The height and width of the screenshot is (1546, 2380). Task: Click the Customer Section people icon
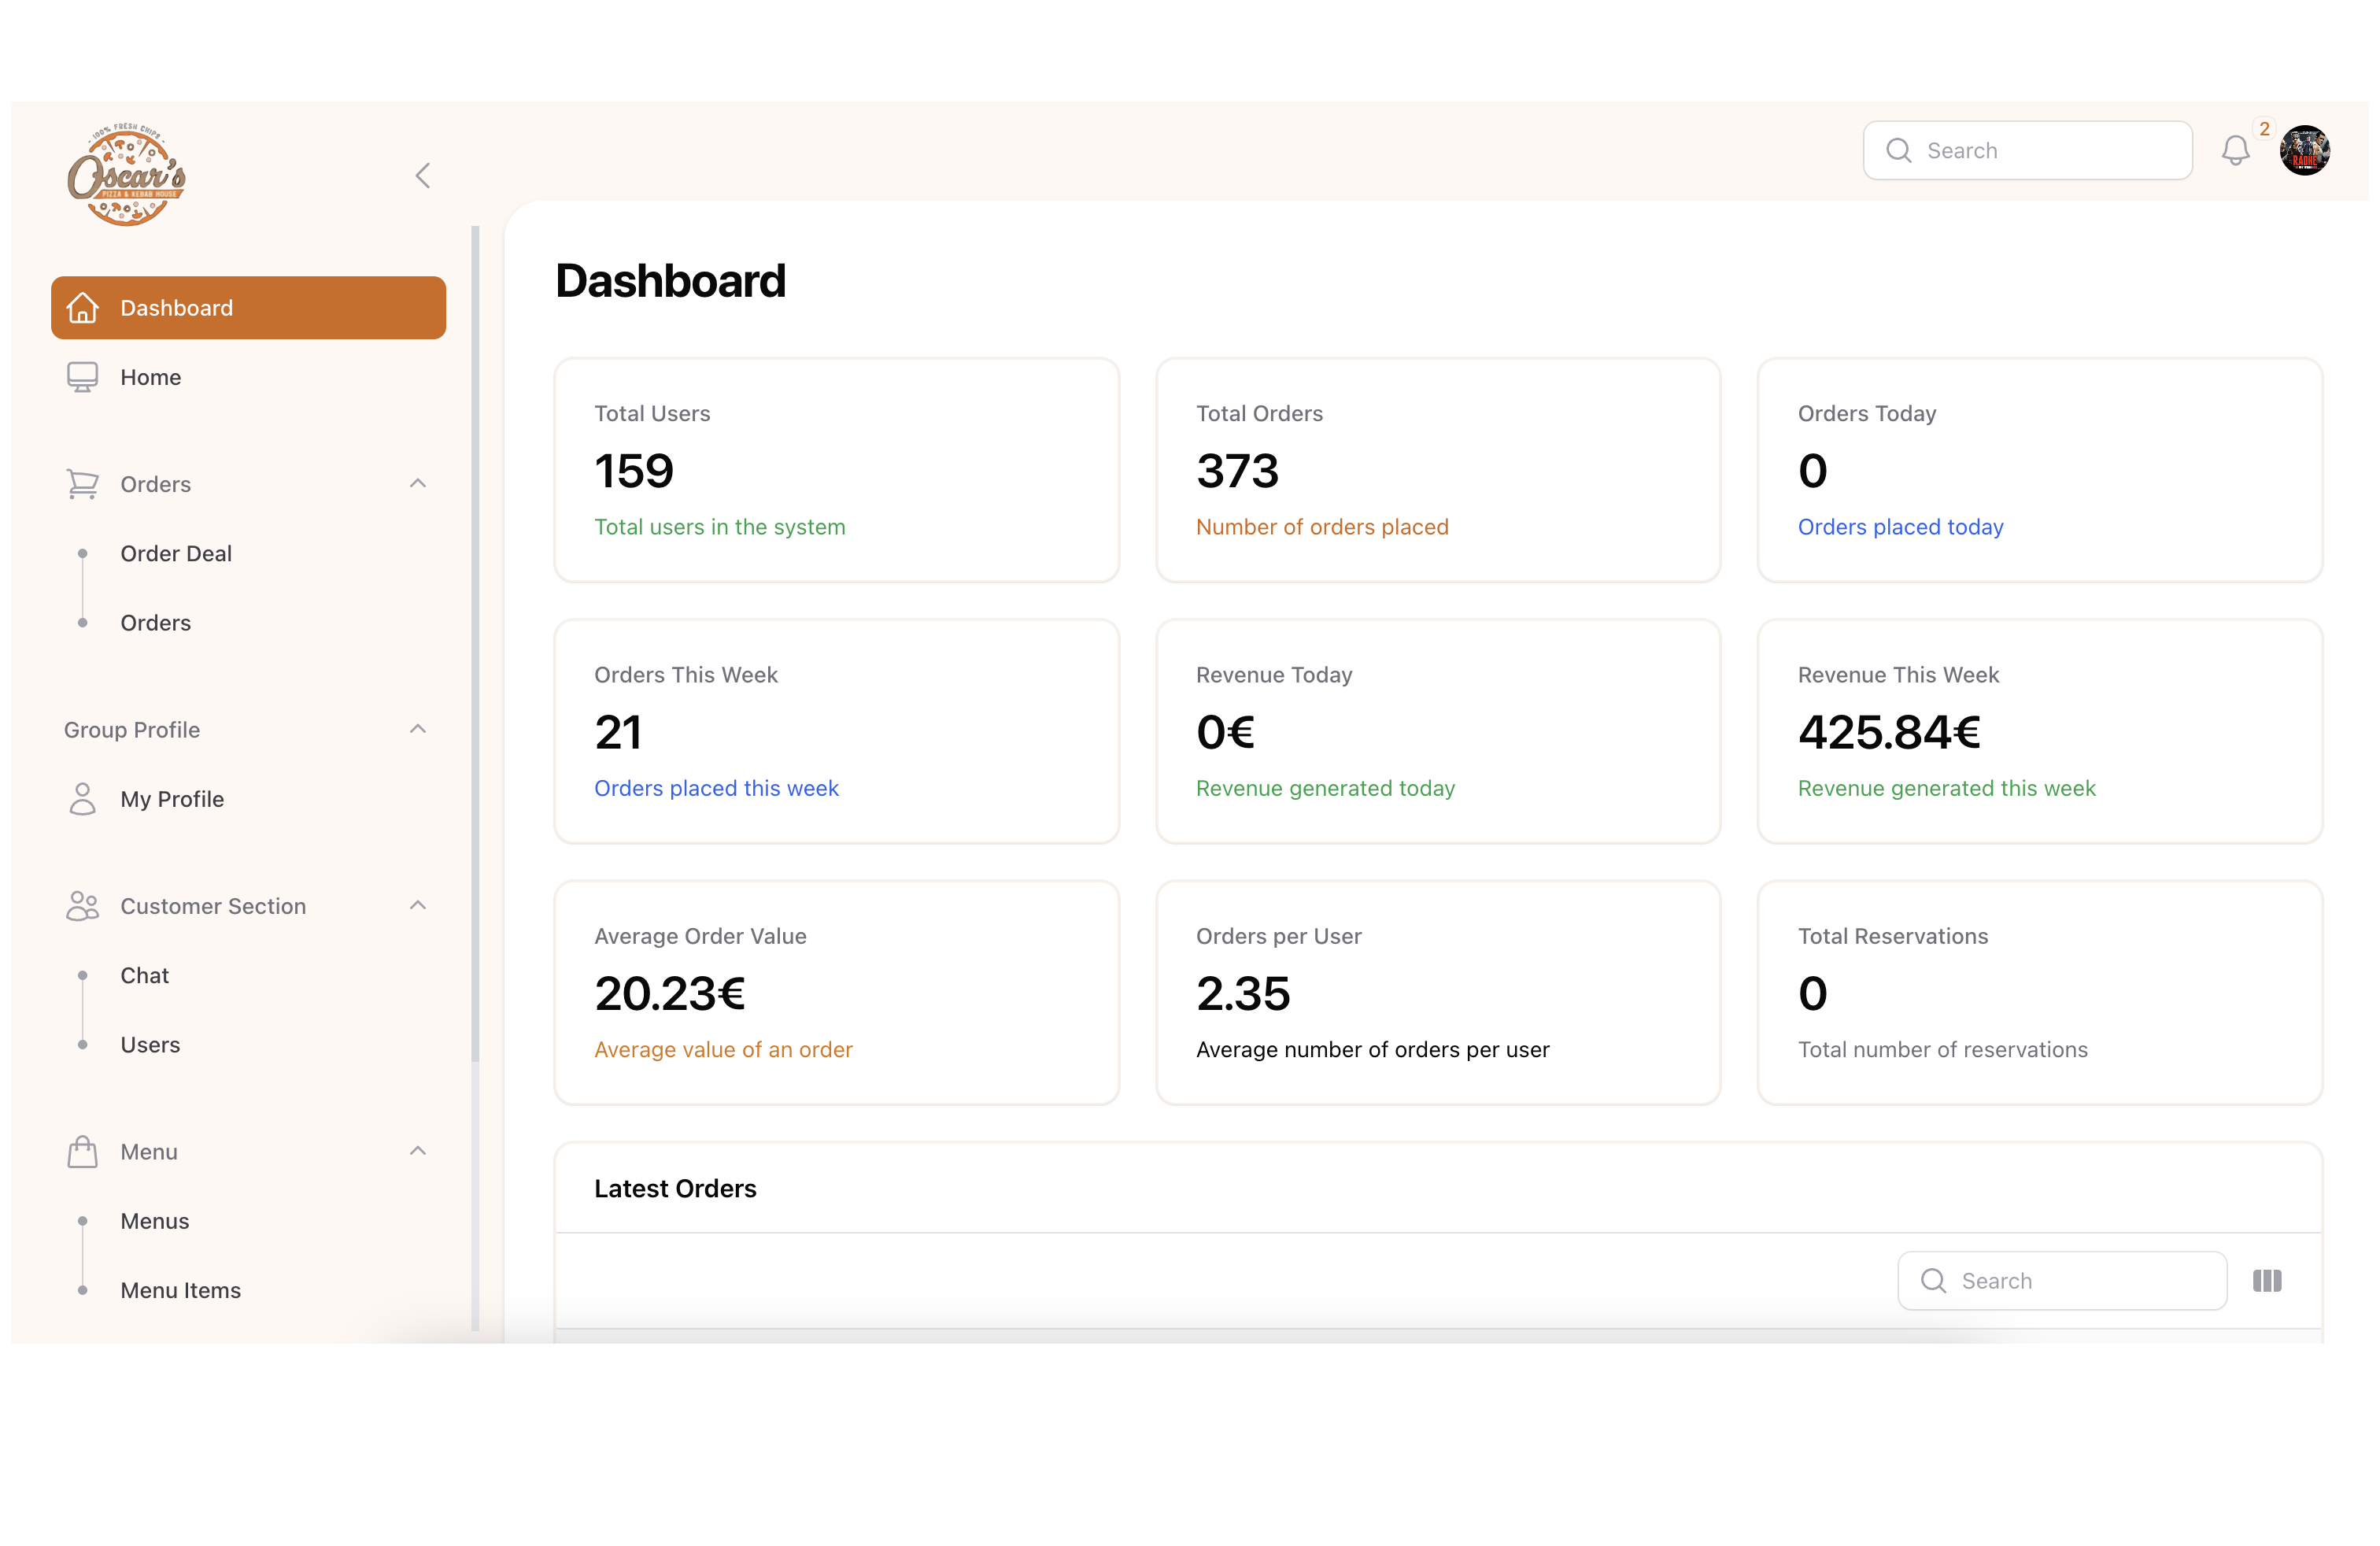coord(83,906)
